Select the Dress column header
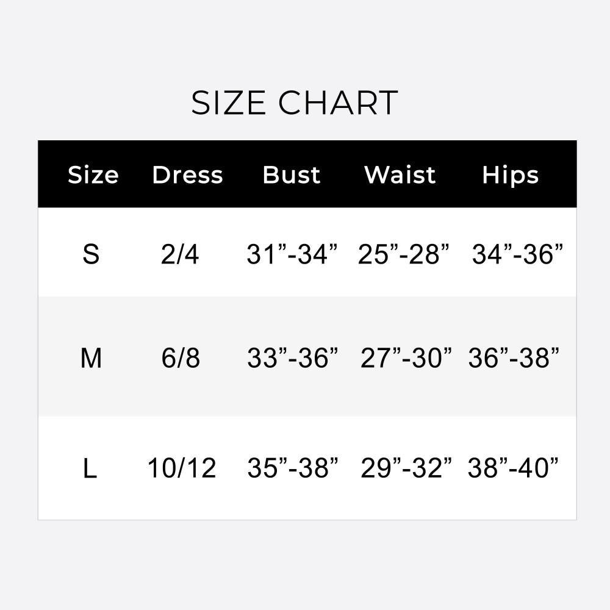This screenshot has width=610, height=610. click(187, 174)
